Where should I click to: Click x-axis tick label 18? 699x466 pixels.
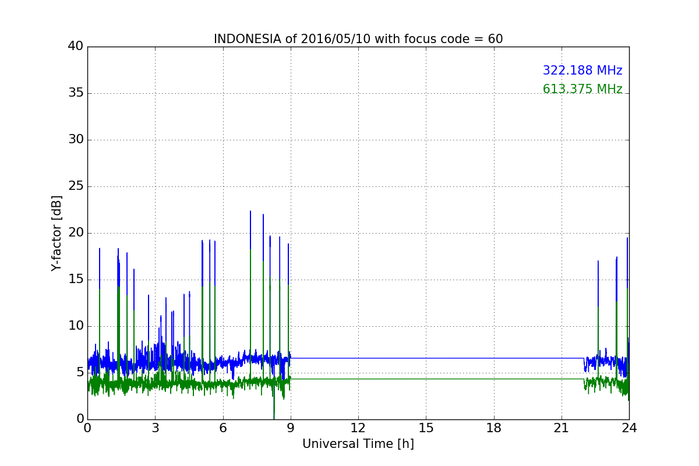(x=494, y=428)
